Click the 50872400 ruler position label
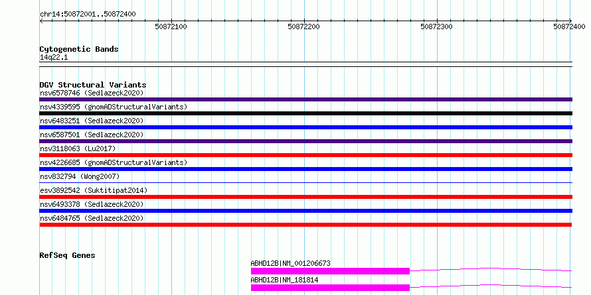591x295 pixels. coord(569,27)
